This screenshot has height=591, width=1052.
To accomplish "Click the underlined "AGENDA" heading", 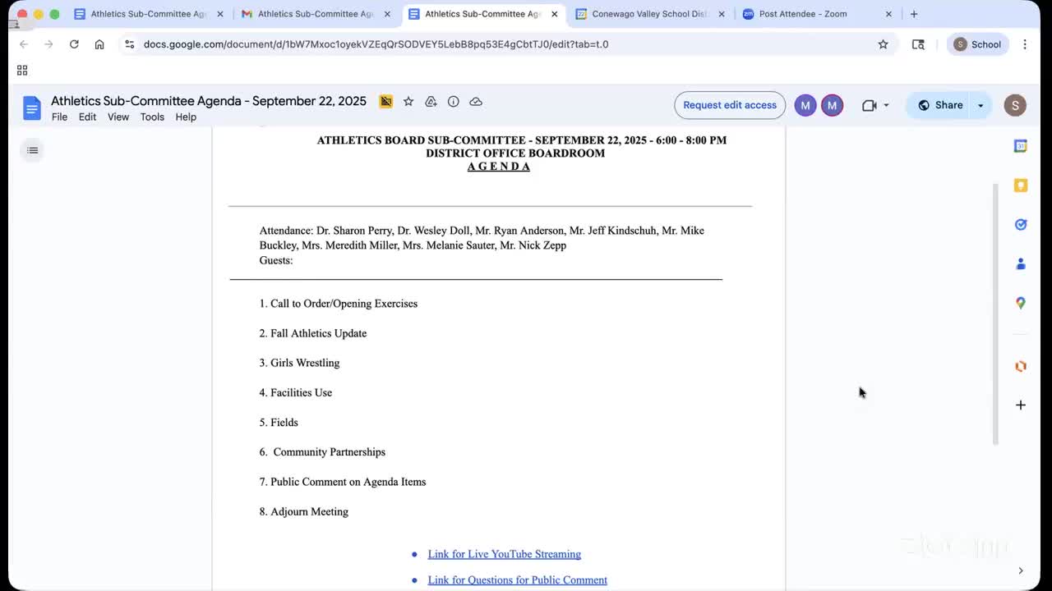I will 499,167.
